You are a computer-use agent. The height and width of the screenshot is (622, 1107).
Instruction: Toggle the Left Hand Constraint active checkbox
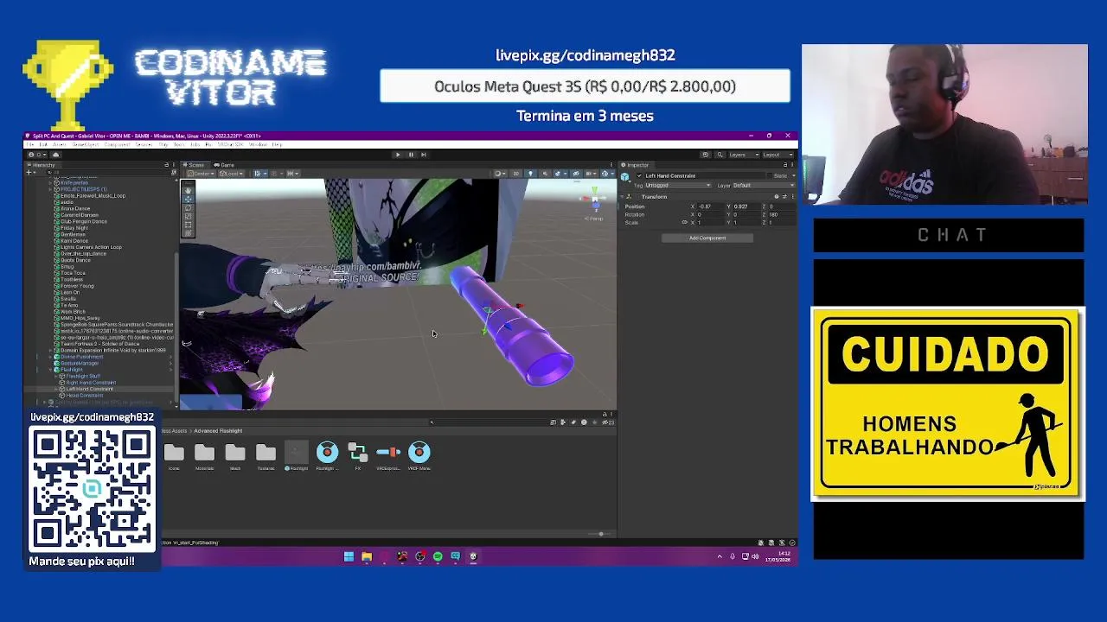[639, 175]
